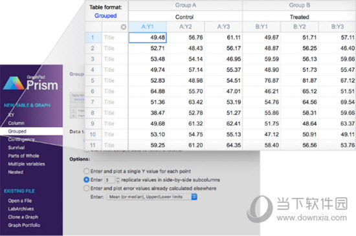The image size is (356, 236).
Task: Click Open a File under Existing File
Action: pyautogui.click(x=20, y=200)
